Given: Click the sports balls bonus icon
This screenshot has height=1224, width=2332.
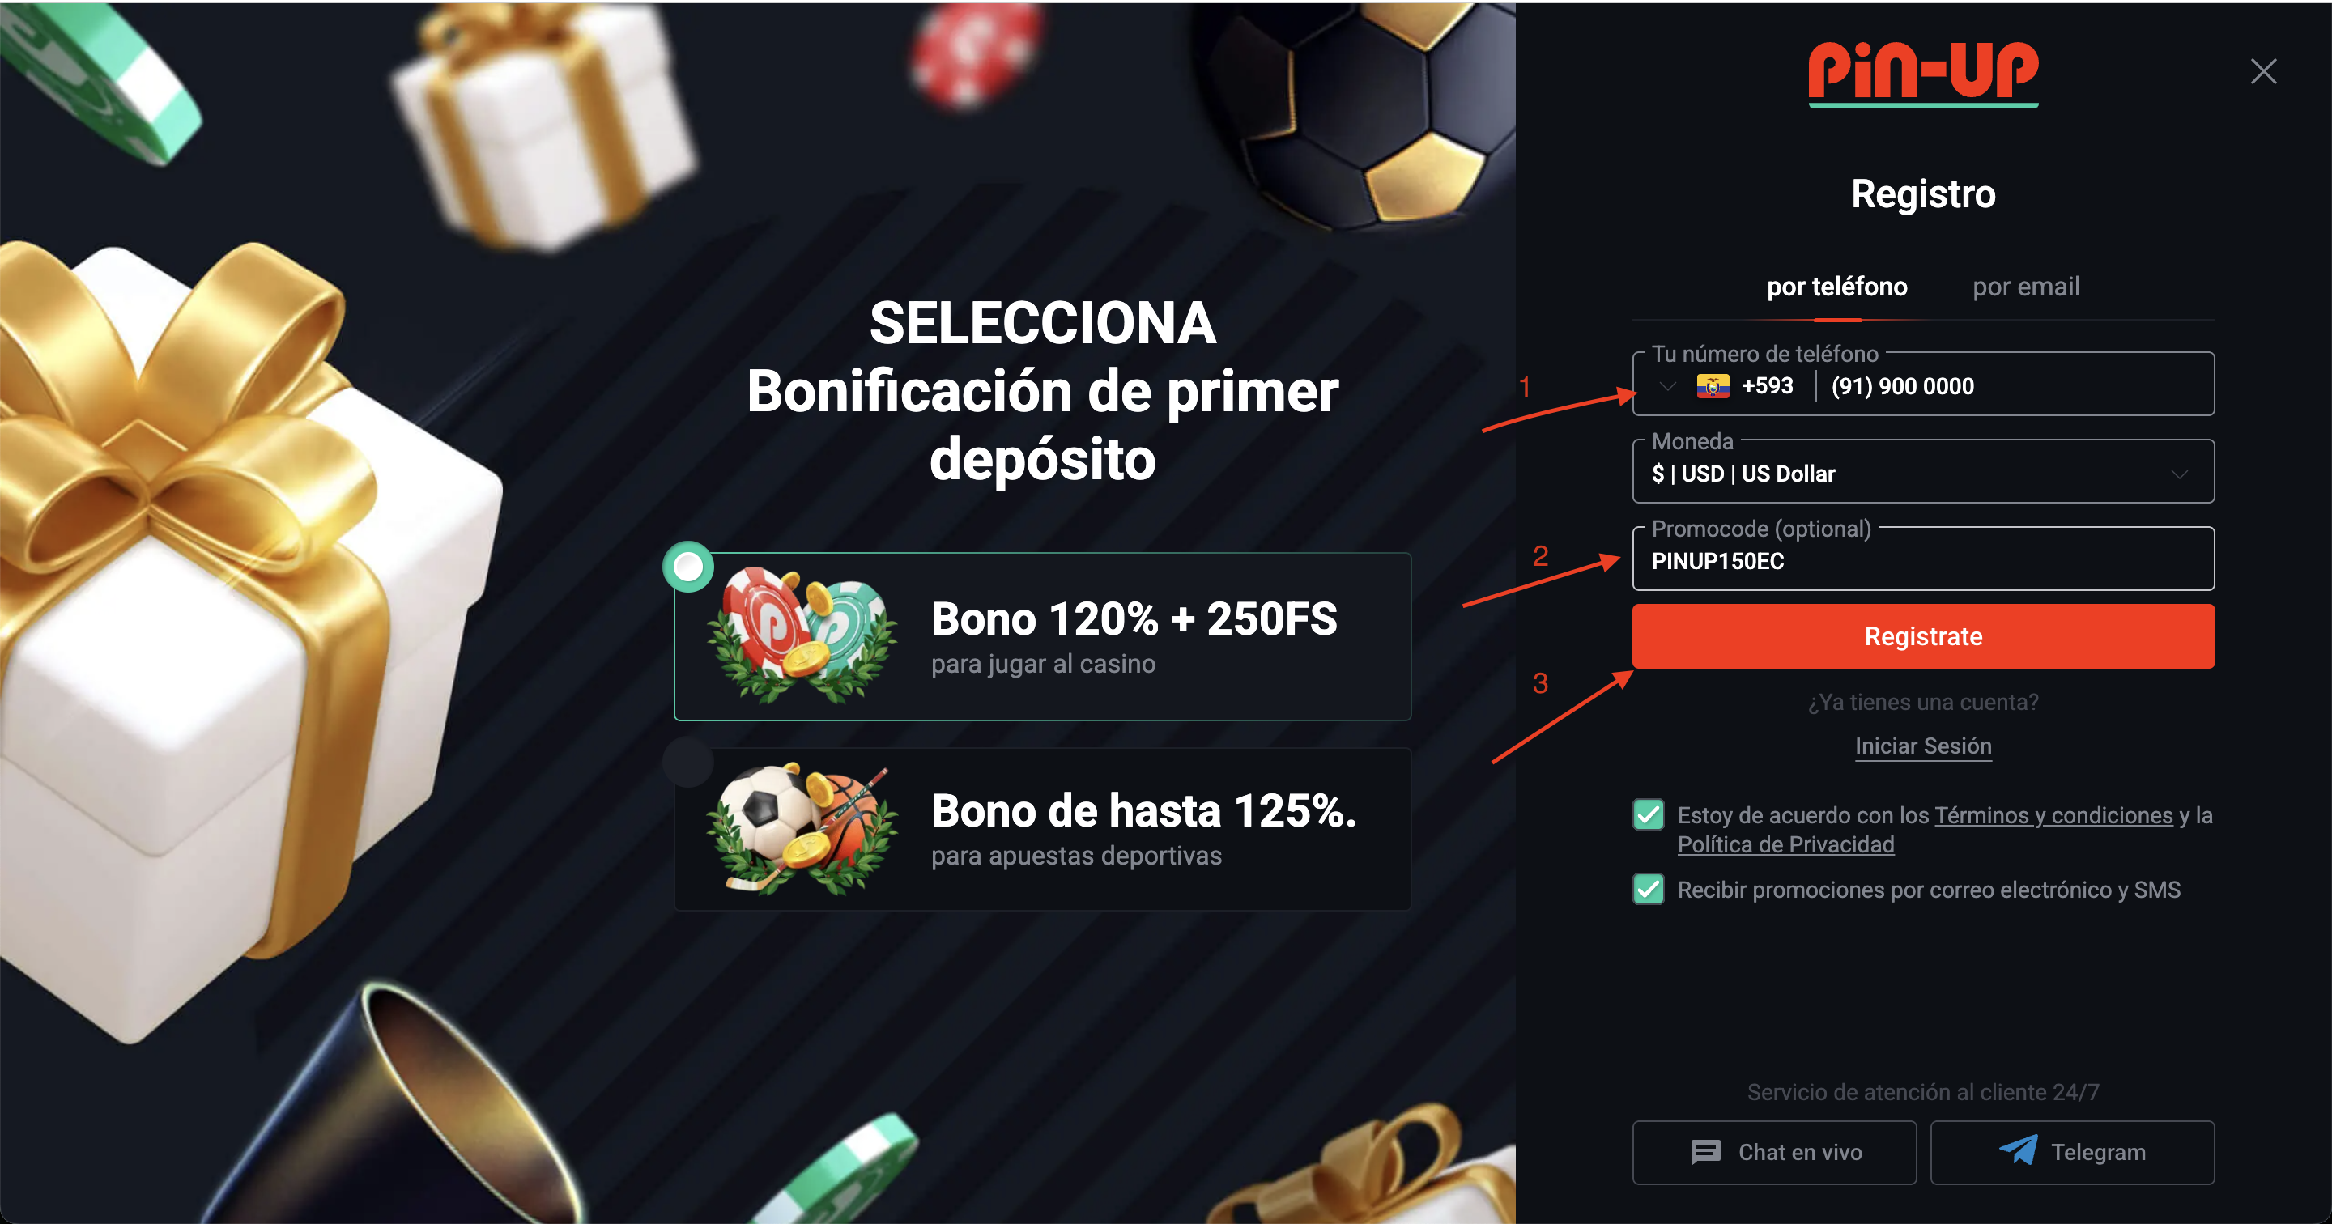Looking at the screenshot, I should [x=802, y=828].
